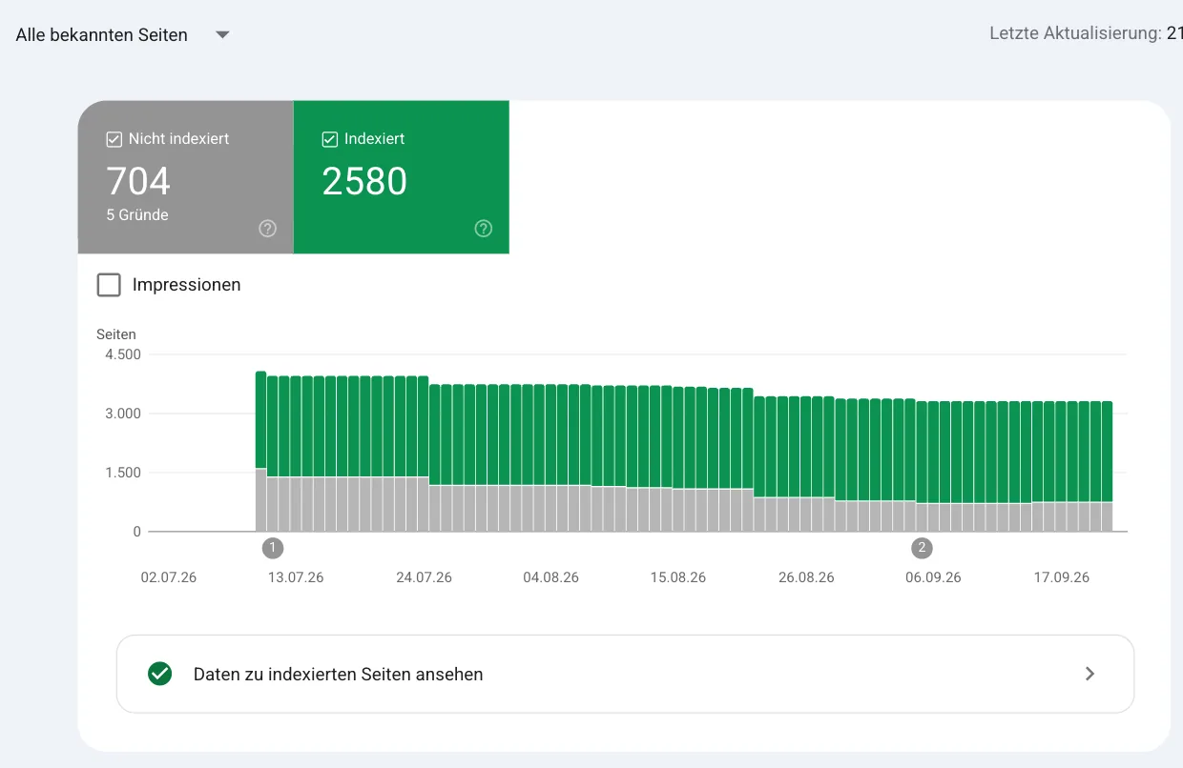Click the 704 not-indexed count

pos(138,181)
